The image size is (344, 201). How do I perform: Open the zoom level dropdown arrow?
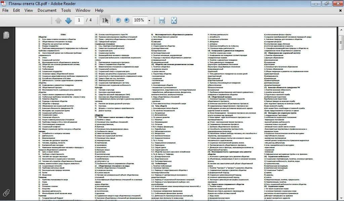[149, 20]
